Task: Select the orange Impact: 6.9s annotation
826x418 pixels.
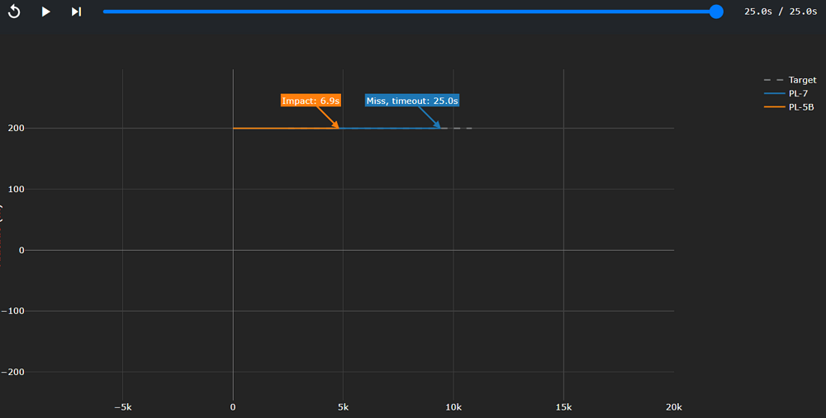Action: (x=311, y=101)
